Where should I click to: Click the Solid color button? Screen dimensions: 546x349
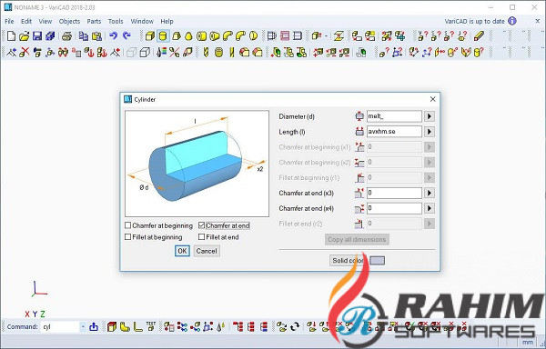[349, 260]
